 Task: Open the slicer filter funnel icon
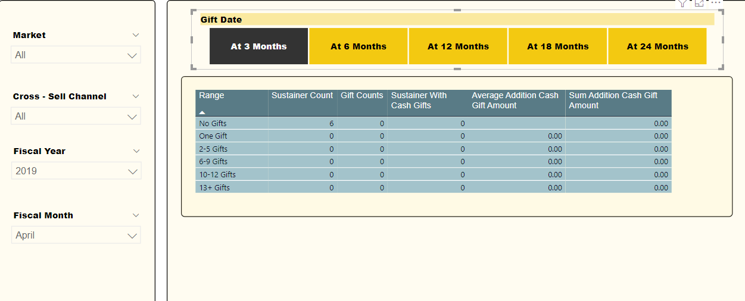(x=682, y=3)
